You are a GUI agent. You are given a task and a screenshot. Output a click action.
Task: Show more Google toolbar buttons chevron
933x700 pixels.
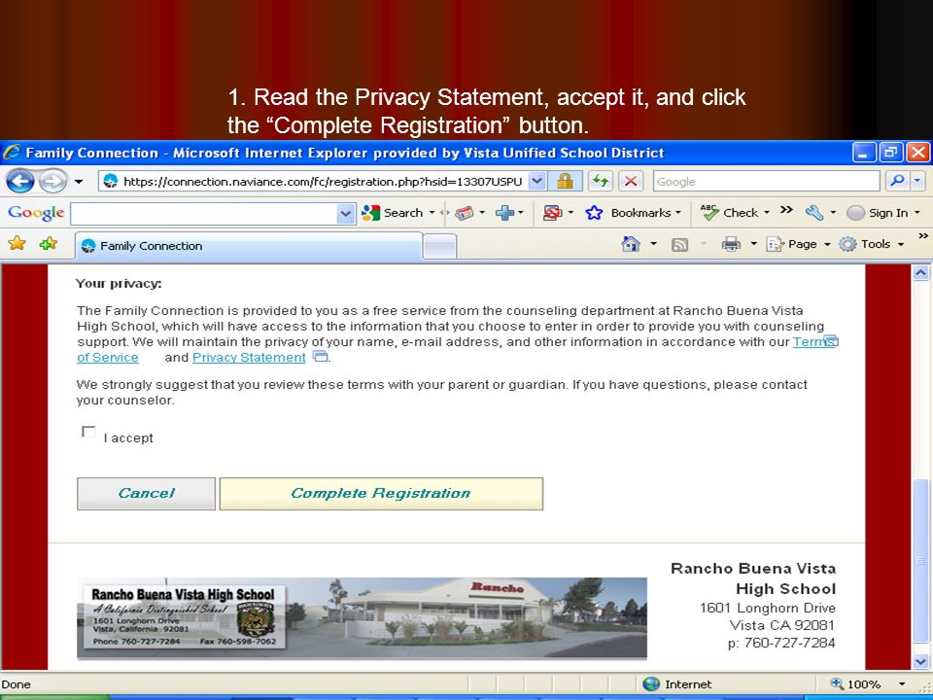(x=786, y=210)
